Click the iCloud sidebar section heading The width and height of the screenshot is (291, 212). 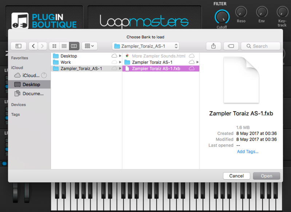pos(17,68)
